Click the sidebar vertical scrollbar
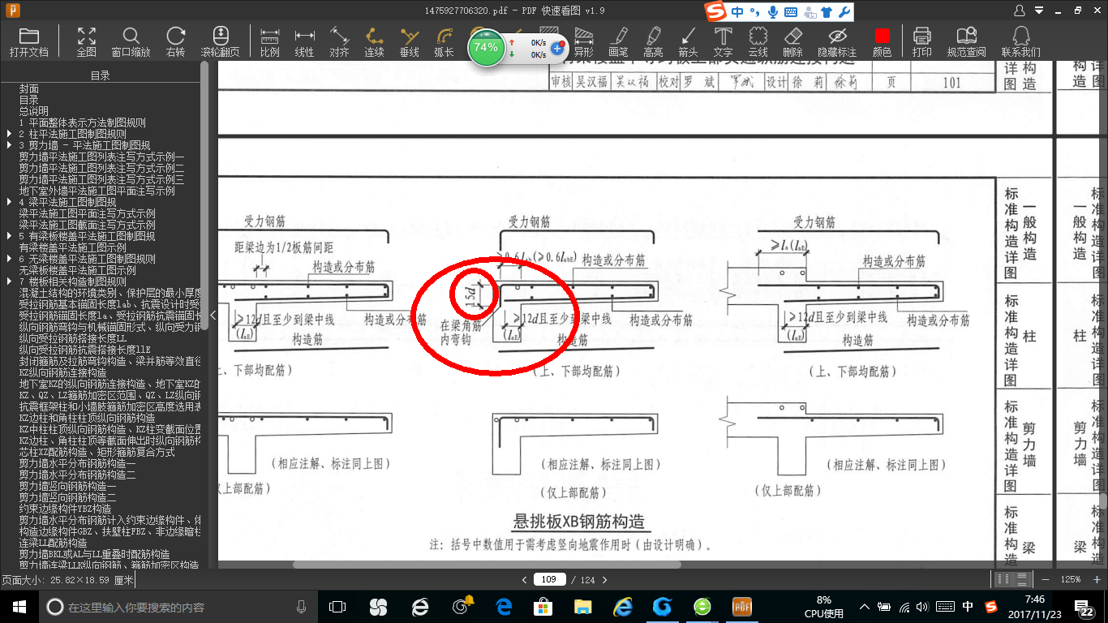The height and width of the screenshot is (623, 1108). pos(204,195)
